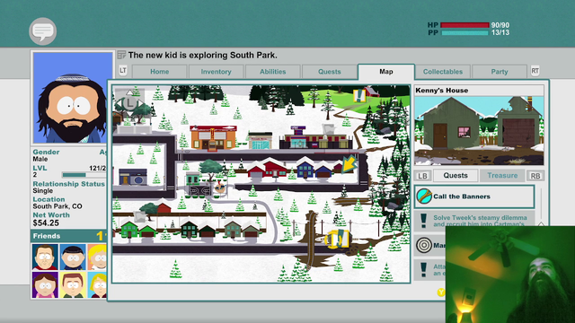Image resolution: width=575 pixels, height=323 pixels.
Task: Click the Kenny's House preview image
Action: 479,131
